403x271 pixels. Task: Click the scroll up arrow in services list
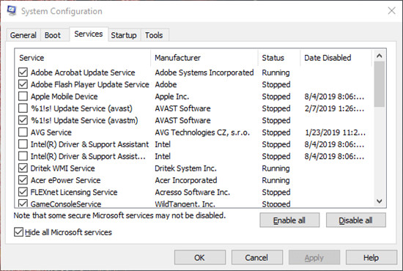point(380,56)
